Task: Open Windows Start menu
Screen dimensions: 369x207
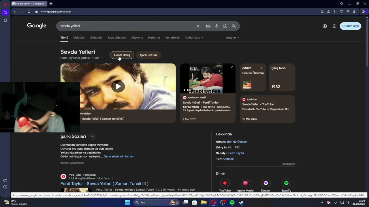Action: pos(128,202)
